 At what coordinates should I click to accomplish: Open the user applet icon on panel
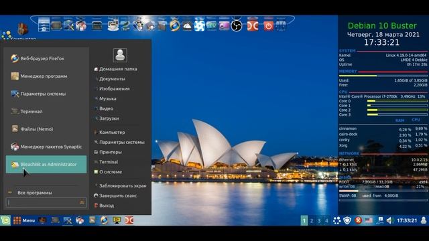point(424,220)
